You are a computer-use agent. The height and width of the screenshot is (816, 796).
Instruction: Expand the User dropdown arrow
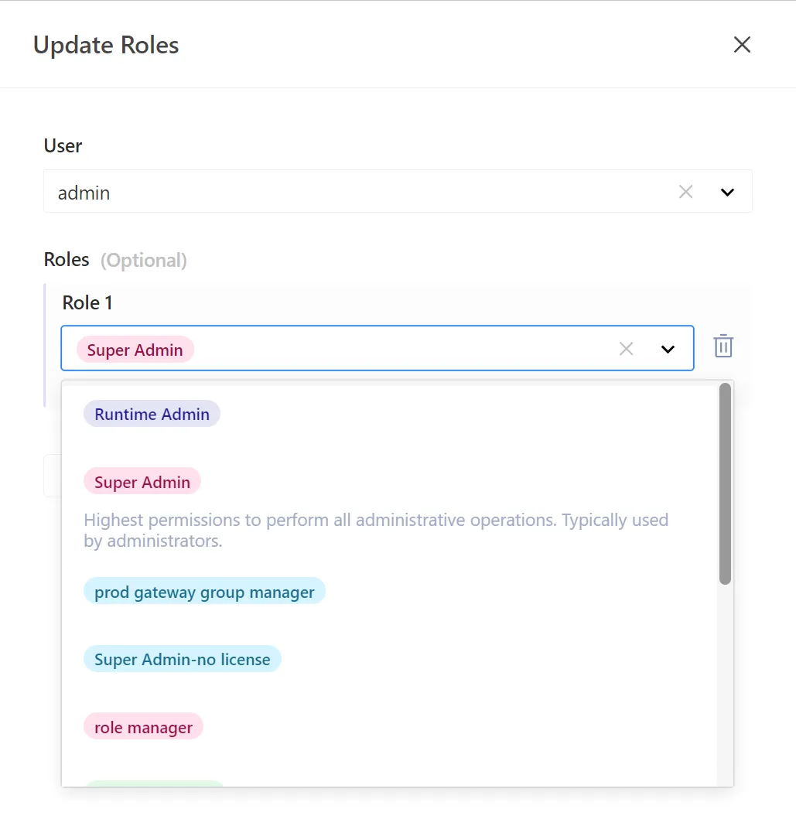[727, 192]
